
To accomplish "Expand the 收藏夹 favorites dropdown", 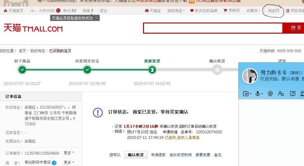I will click(253, 10).
